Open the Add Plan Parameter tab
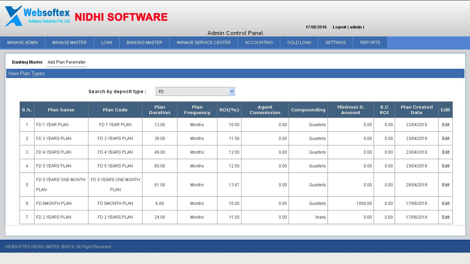 pyautogui.click(x=67, y=62)
